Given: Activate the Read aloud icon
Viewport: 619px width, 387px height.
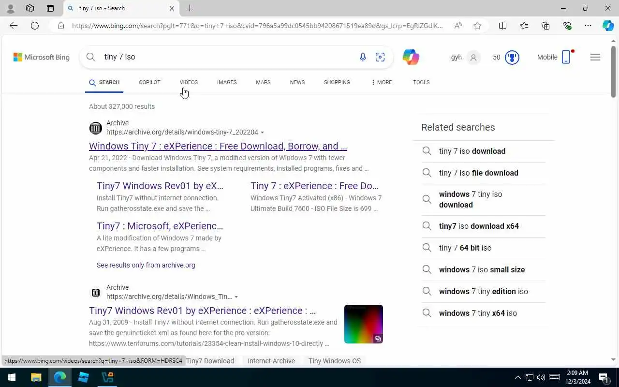Looking at the screenshot, I should click(458, 26).
